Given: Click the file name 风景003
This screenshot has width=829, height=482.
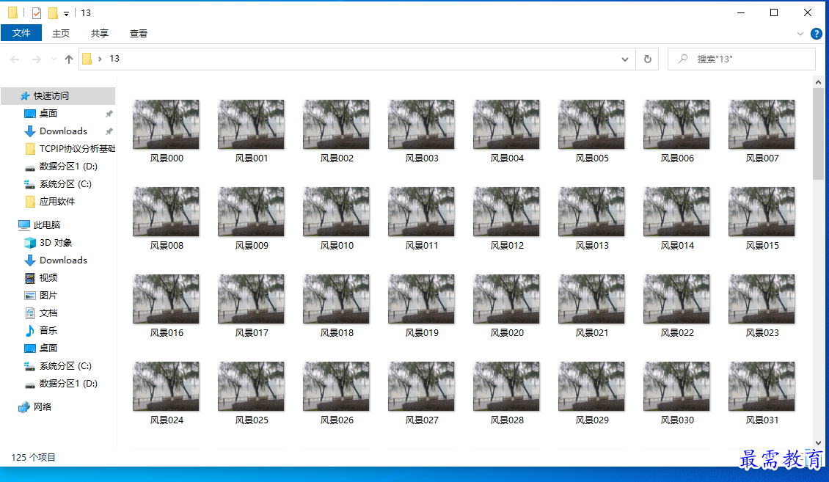Looking at the screenshot, I should (422, 158).
